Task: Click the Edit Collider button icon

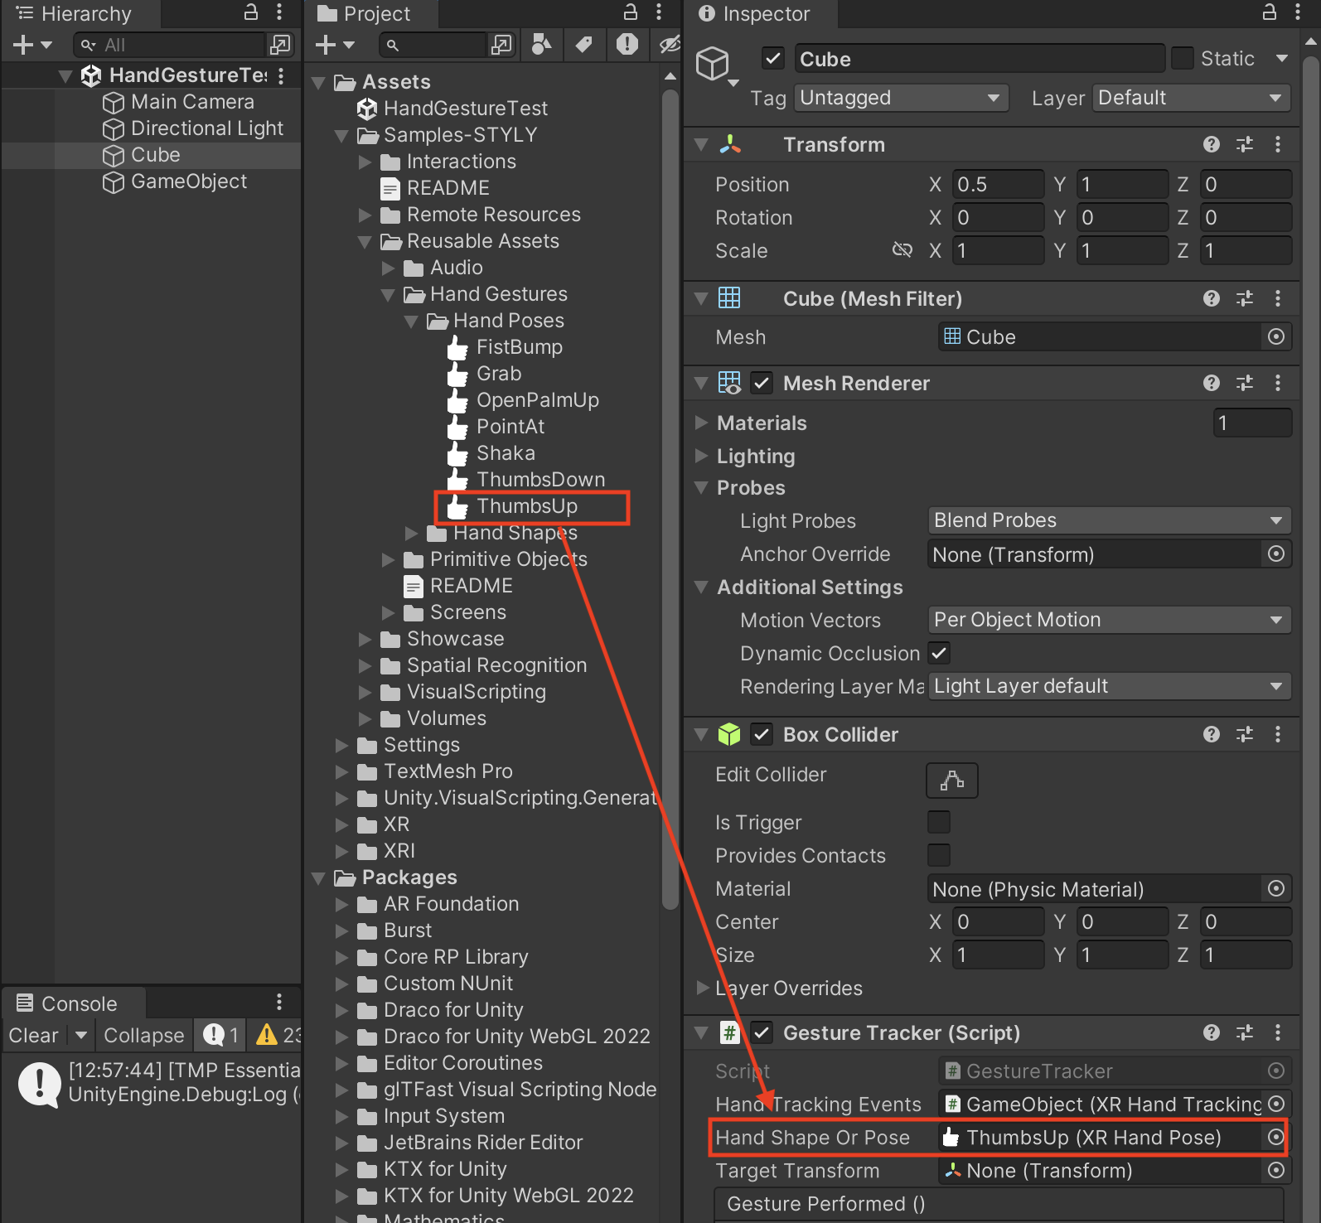Action: [952, 781]
